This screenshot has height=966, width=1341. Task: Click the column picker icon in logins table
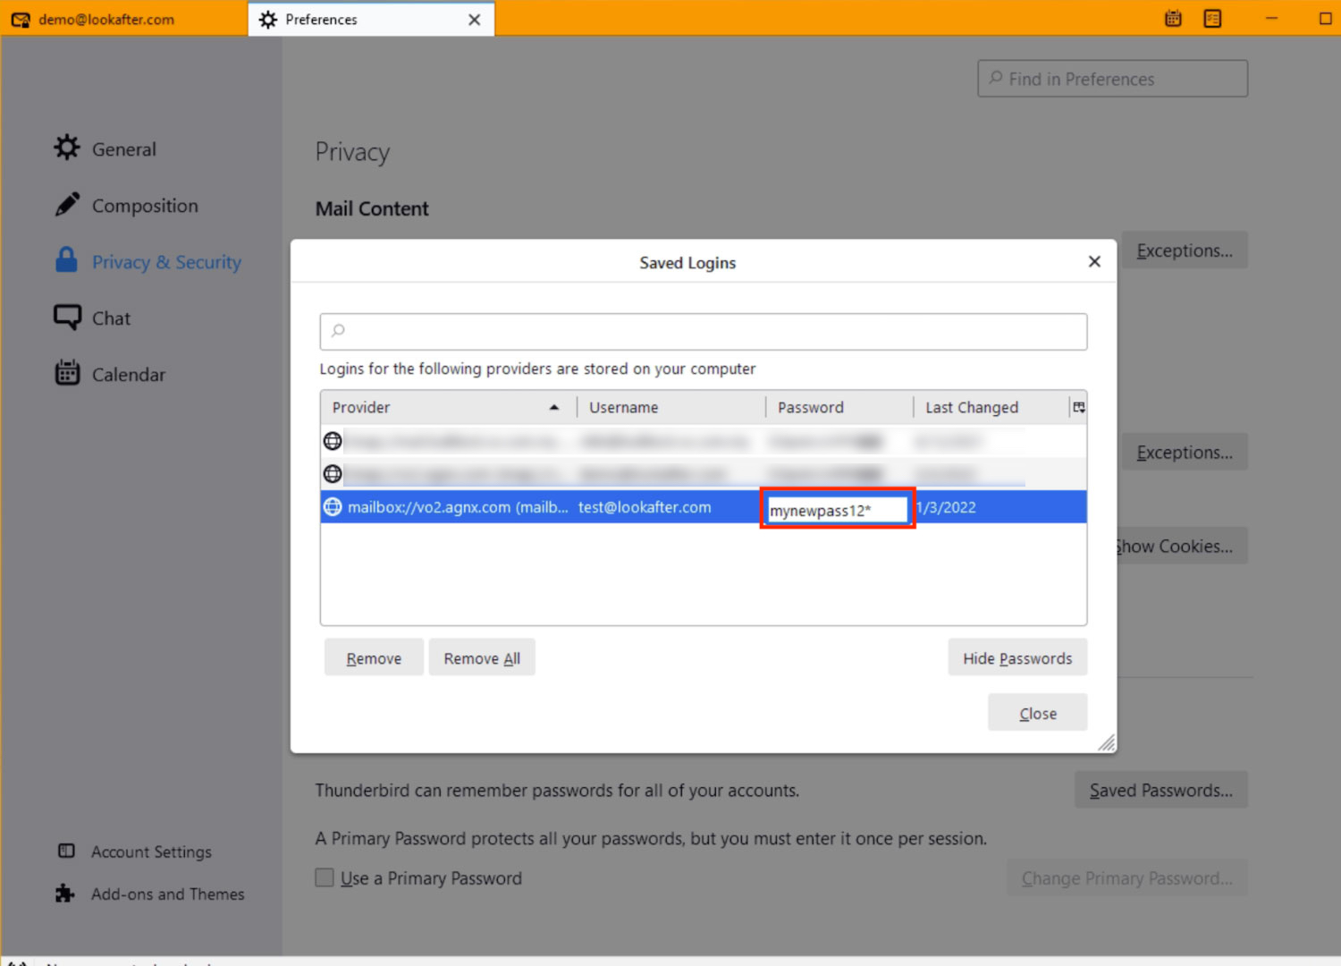point(1078,408)
